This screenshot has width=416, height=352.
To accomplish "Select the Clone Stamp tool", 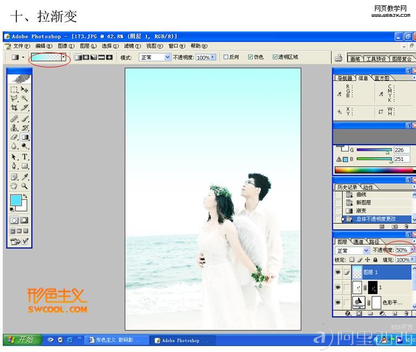I will click(x=14, y=128).
